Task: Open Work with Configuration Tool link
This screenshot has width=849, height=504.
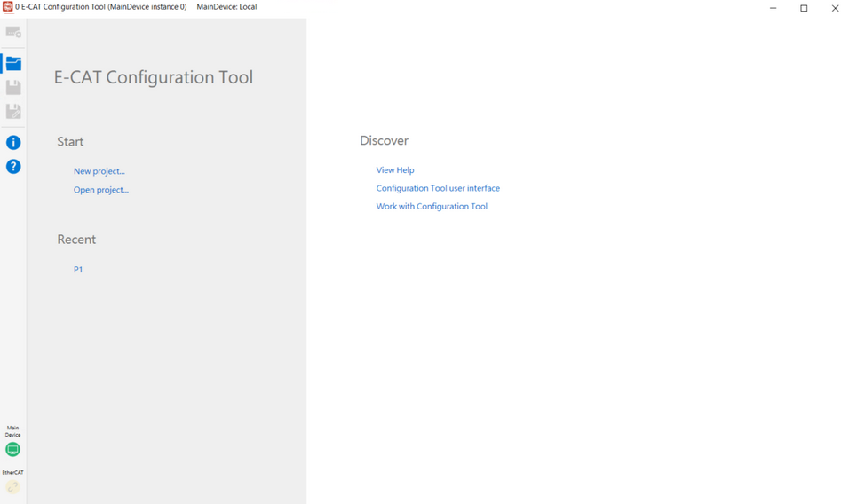Action: click(432, 207)
